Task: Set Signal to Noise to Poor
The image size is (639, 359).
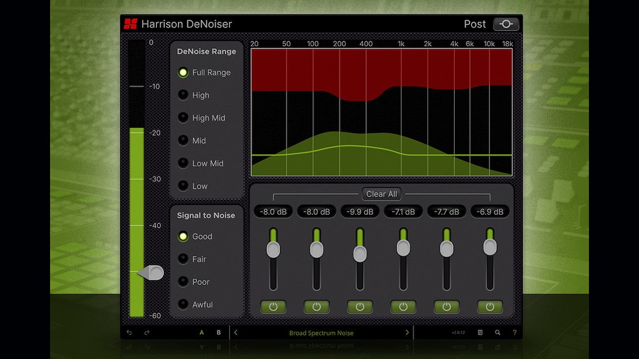Action: (183, 282)
